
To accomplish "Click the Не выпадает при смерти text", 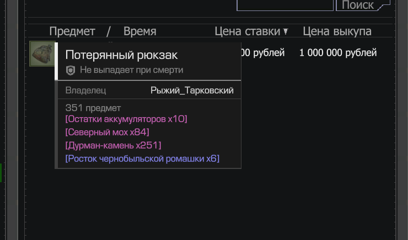I will (131, 70).
